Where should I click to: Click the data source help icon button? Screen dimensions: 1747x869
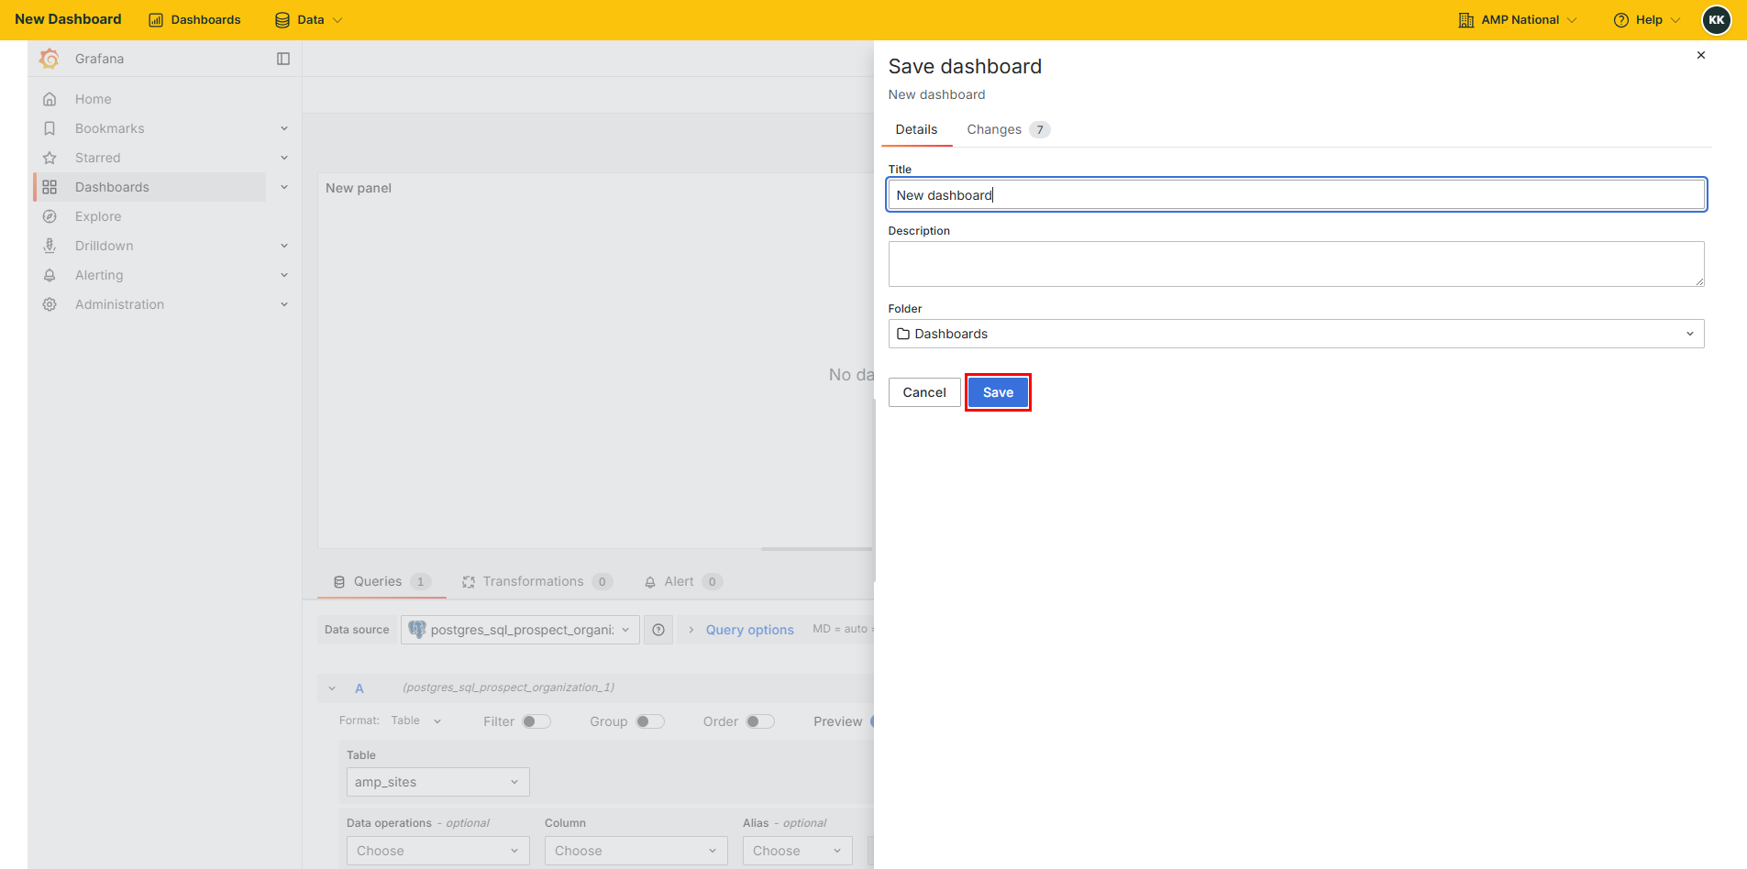pos(658,630)
